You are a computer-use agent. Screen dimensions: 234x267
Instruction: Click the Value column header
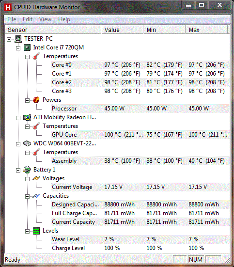pyautogui.click(x=122, y=30)
